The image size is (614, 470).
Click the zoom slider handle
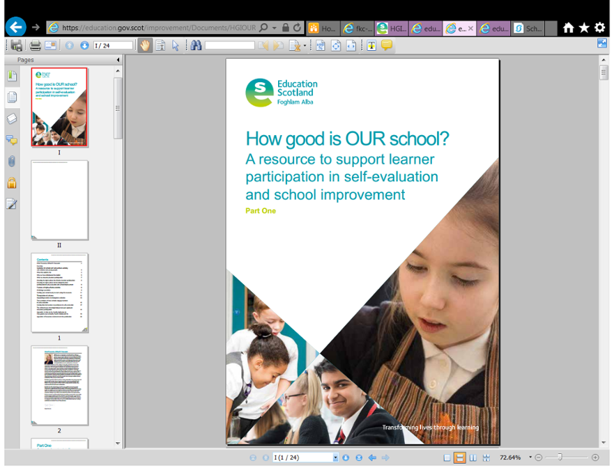[x=560, y=457]
